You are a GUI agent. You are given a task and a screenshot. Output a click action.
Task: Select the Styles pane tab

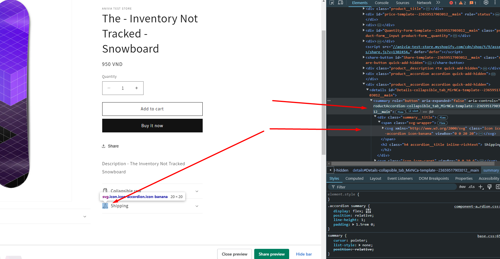[334, 179]
